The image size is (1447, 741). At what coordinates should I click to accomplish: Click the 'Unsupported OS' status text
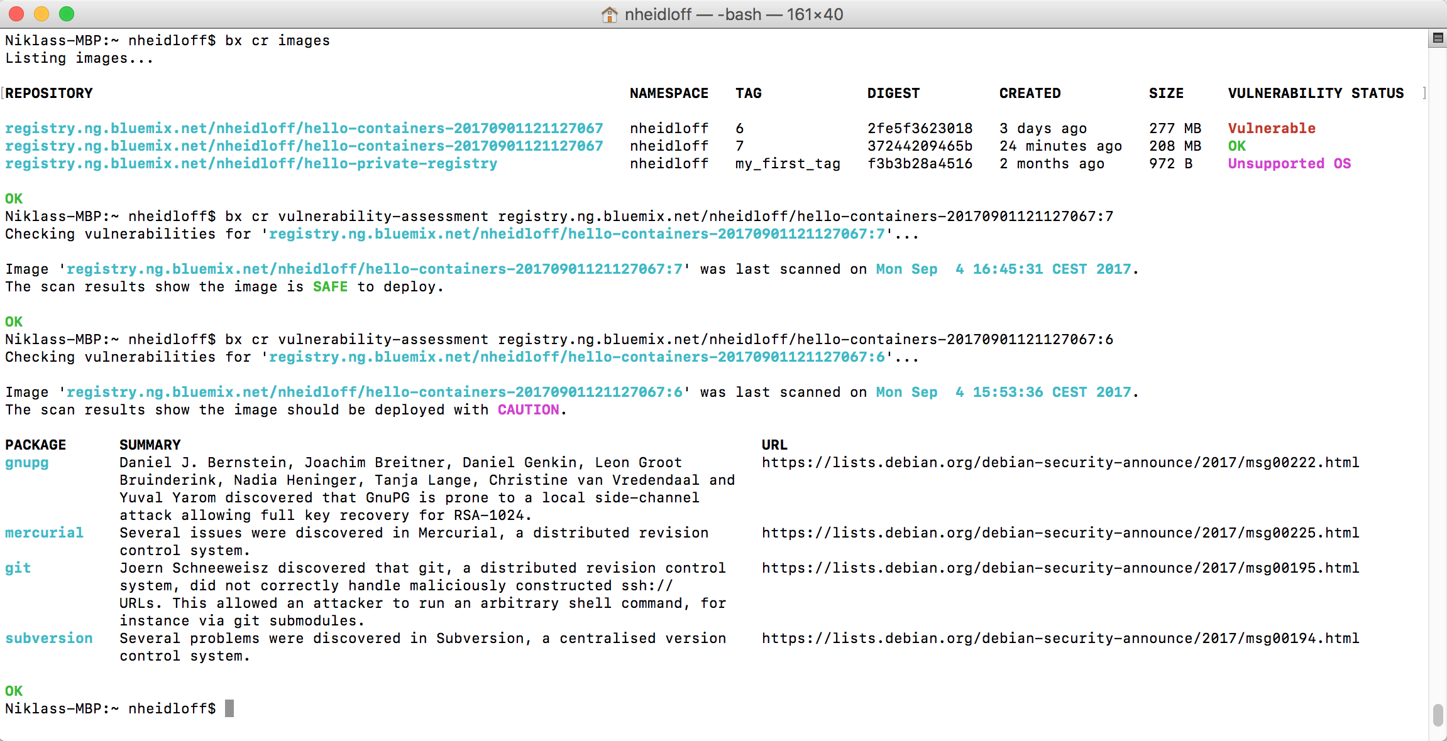(x=1289, y=163)
